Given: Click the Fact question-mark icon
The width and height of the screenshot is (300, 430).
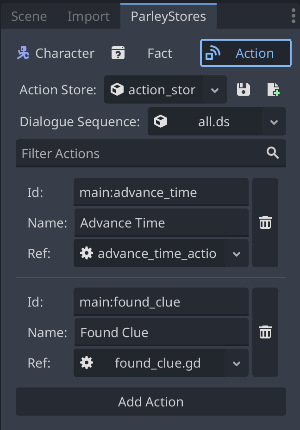Looking at the screenshot, I should 119,53.
